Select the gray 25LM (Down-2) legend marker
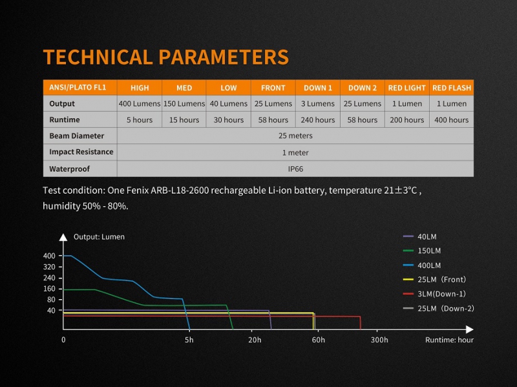517x387 pixels. click(408, 308)
